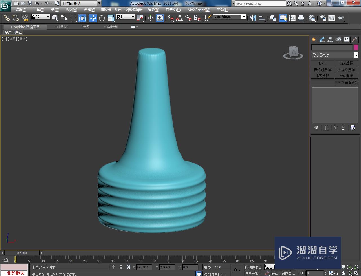Click the magenta object color swatch
Viewport: 361px width, 276px height.
[356, 47]
